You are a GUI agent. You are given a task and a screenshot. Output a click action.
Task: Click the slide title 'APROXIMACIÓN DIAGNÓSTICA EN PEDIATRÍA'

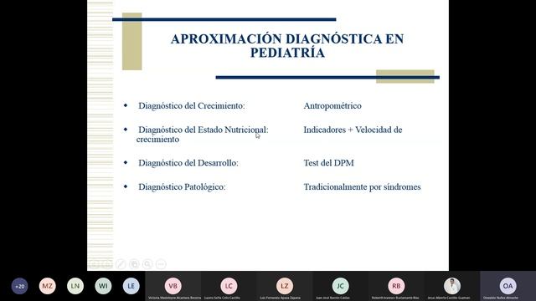(287, 46)
